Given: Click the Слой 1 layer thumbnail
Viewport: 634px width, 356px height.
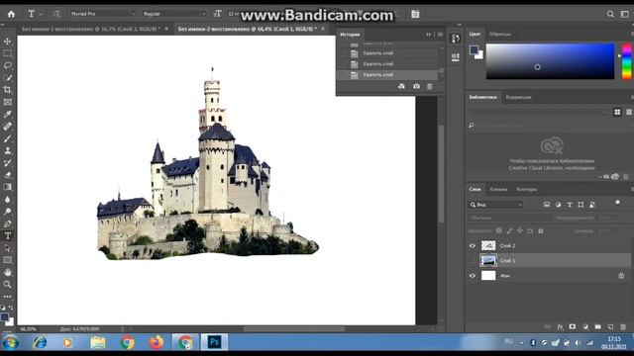Looking at the screenshot, I should 488,261.
